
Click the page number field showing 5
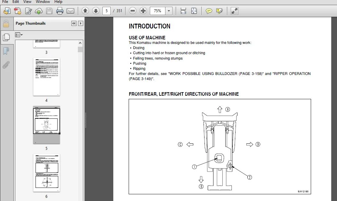click(x=106, y=11)
